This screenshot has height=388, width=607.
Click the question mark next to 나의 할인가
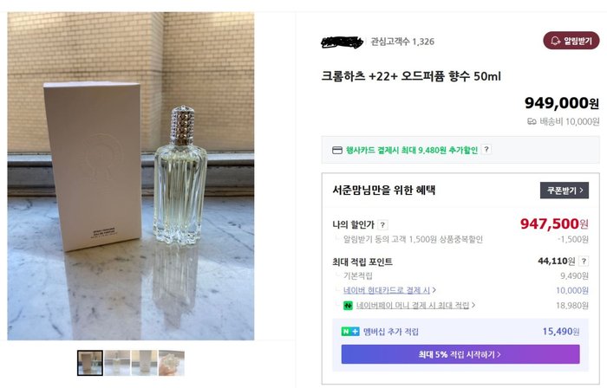click(x=383, y=225)
